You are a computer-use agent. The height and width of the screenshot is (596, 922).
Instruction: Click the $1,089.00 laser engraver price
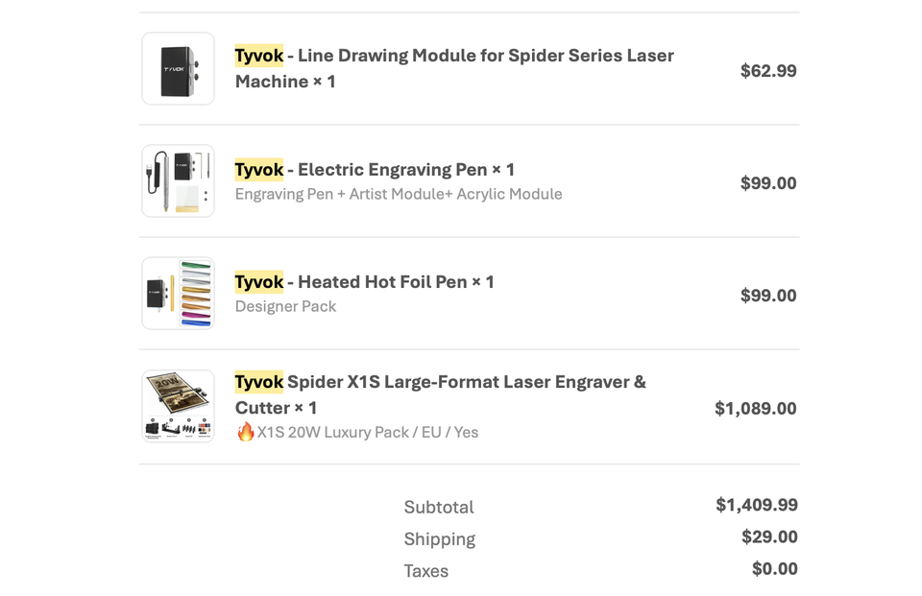pyautogui.click(x=755, y=408)
